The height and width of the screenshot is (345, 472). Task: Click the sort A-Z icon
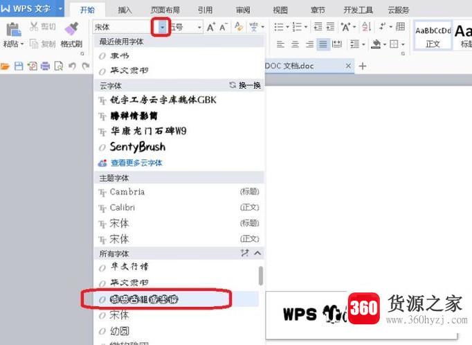[366, 26]
